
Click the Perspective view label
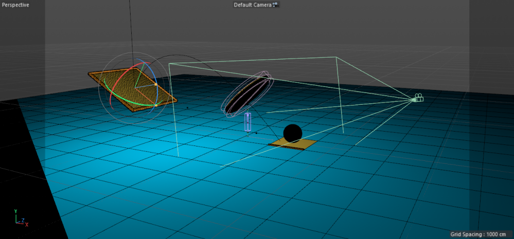(x=15, y=5)
